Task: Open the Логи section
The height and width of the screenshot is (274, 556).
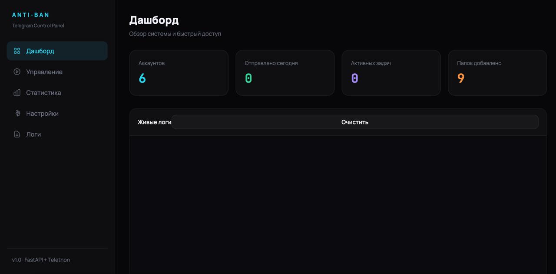Action: coord(57,134)
